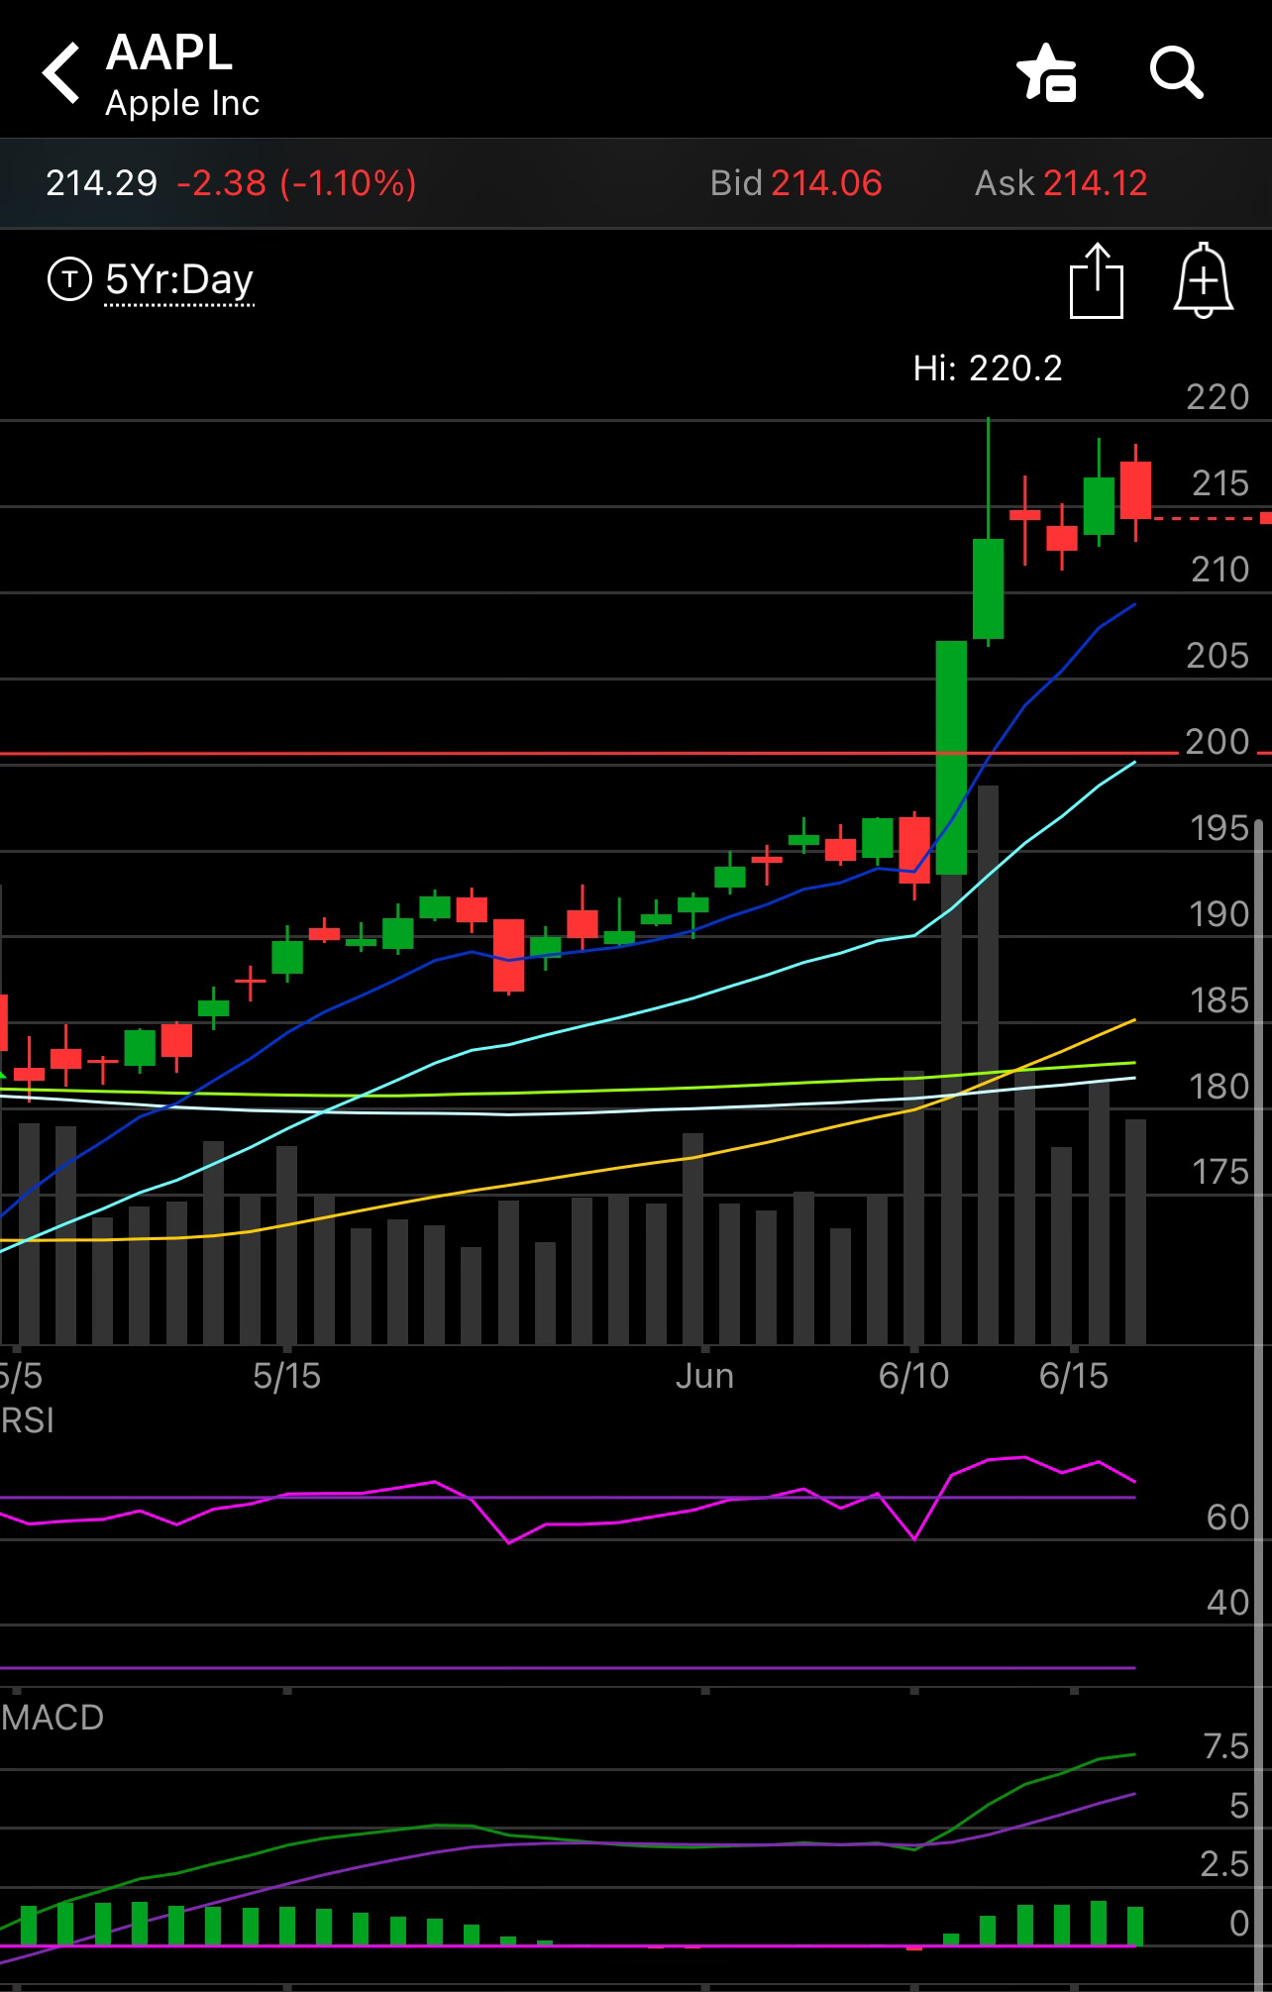Image resolution: width=1272 pixels, height=1992 pixels.
Task: Select the MACD indicator label
Action: coord(53,1718)
